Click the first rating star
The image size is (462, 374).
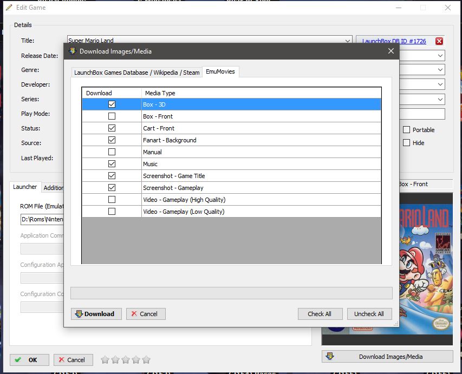click(105, 359)
